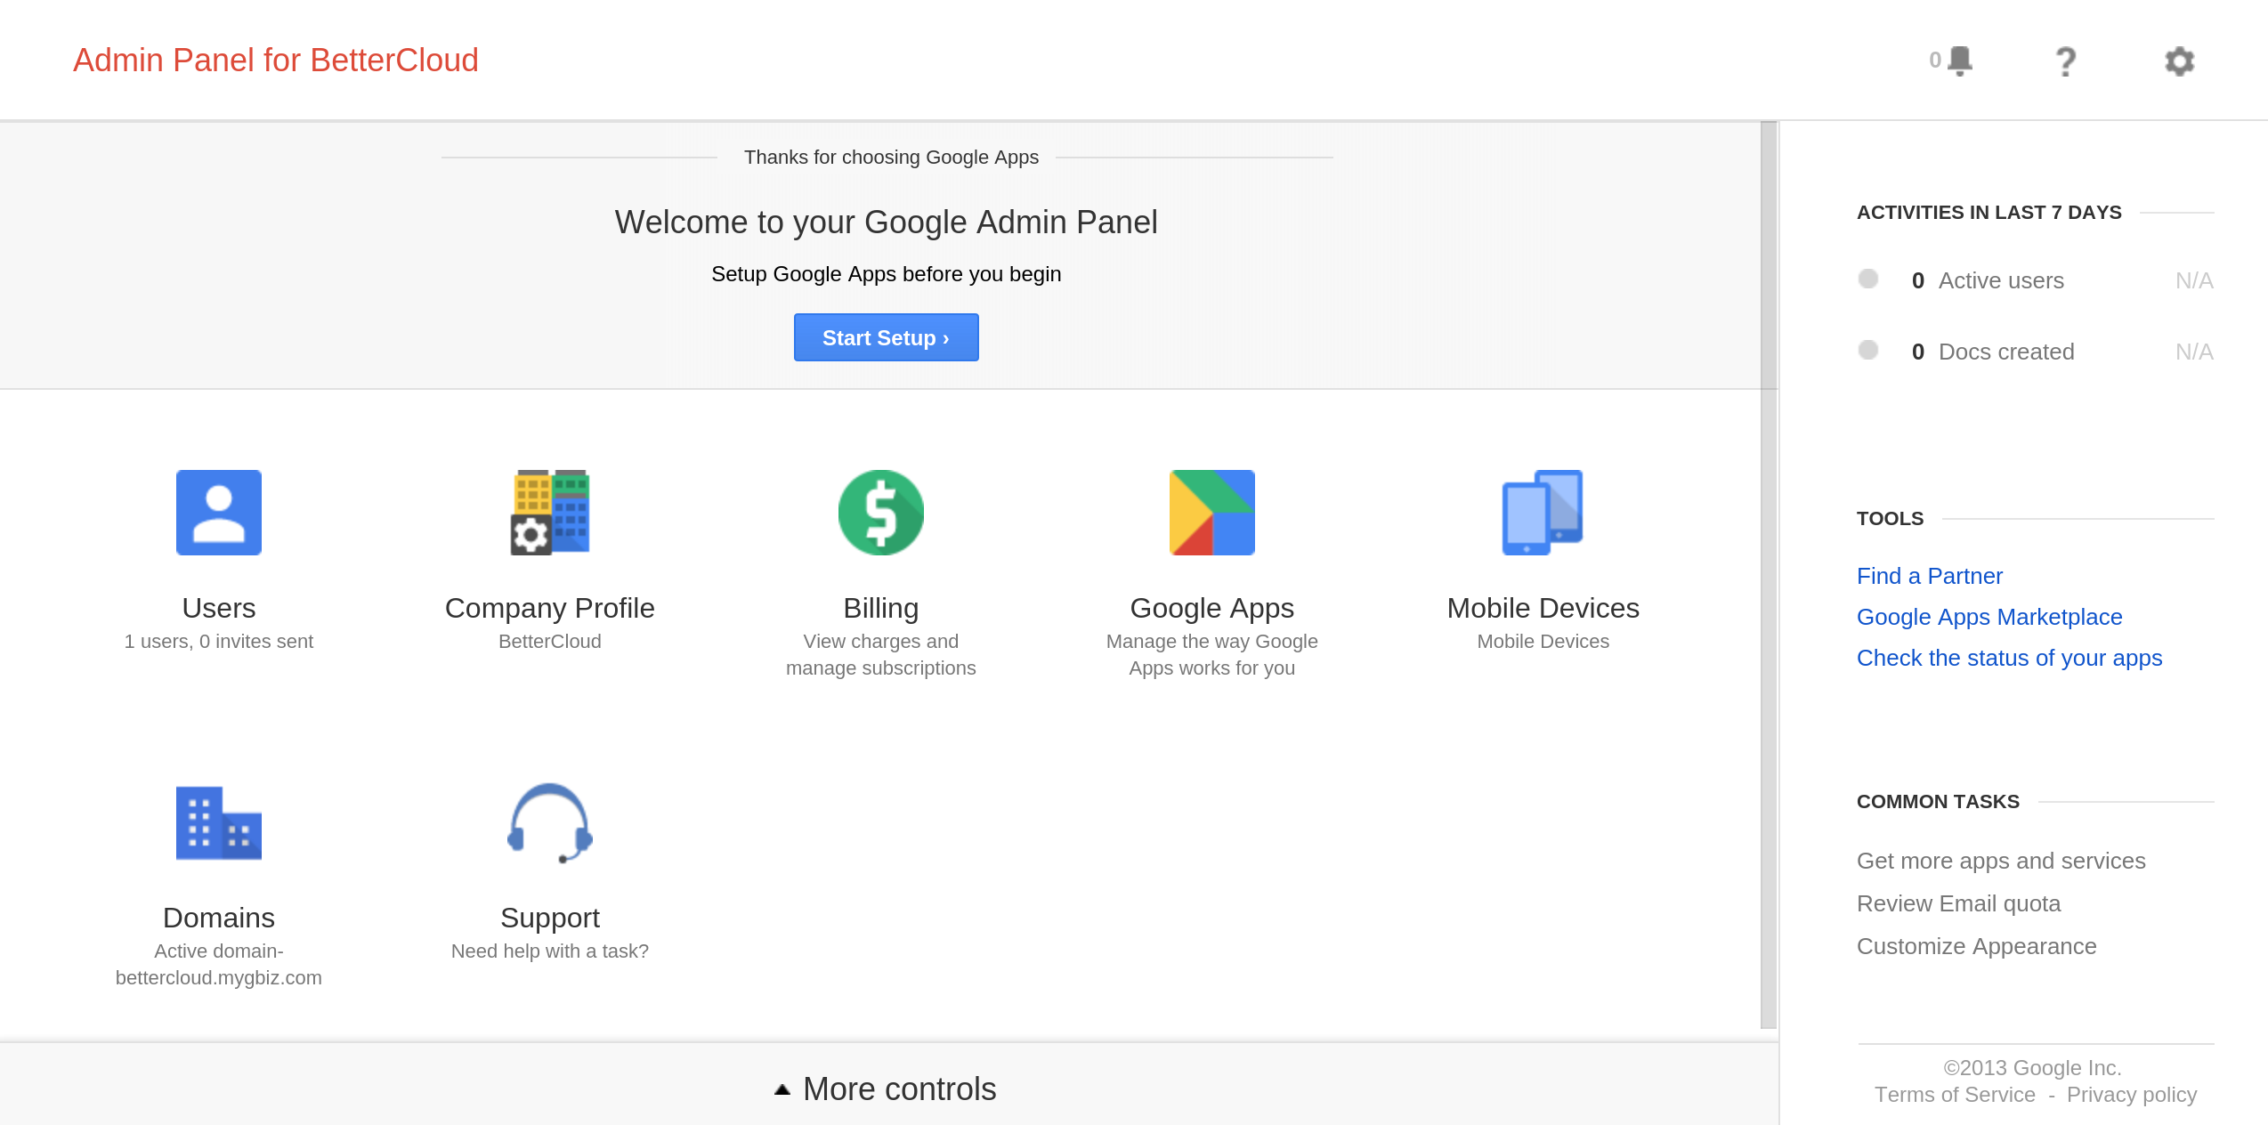Viewport: 2268px width, 1125px height.
Task: Open the Google Apps colorful icon
Action: click(1212, 513)
